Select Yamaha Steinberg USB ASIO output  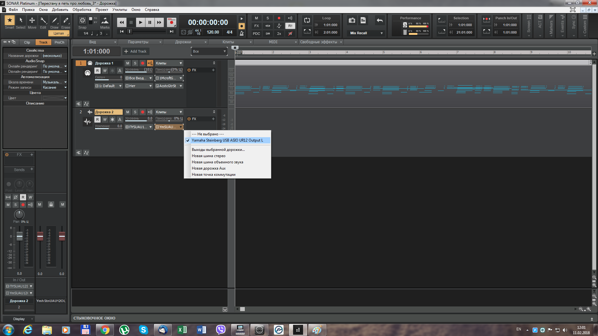(x=227, y=140)
